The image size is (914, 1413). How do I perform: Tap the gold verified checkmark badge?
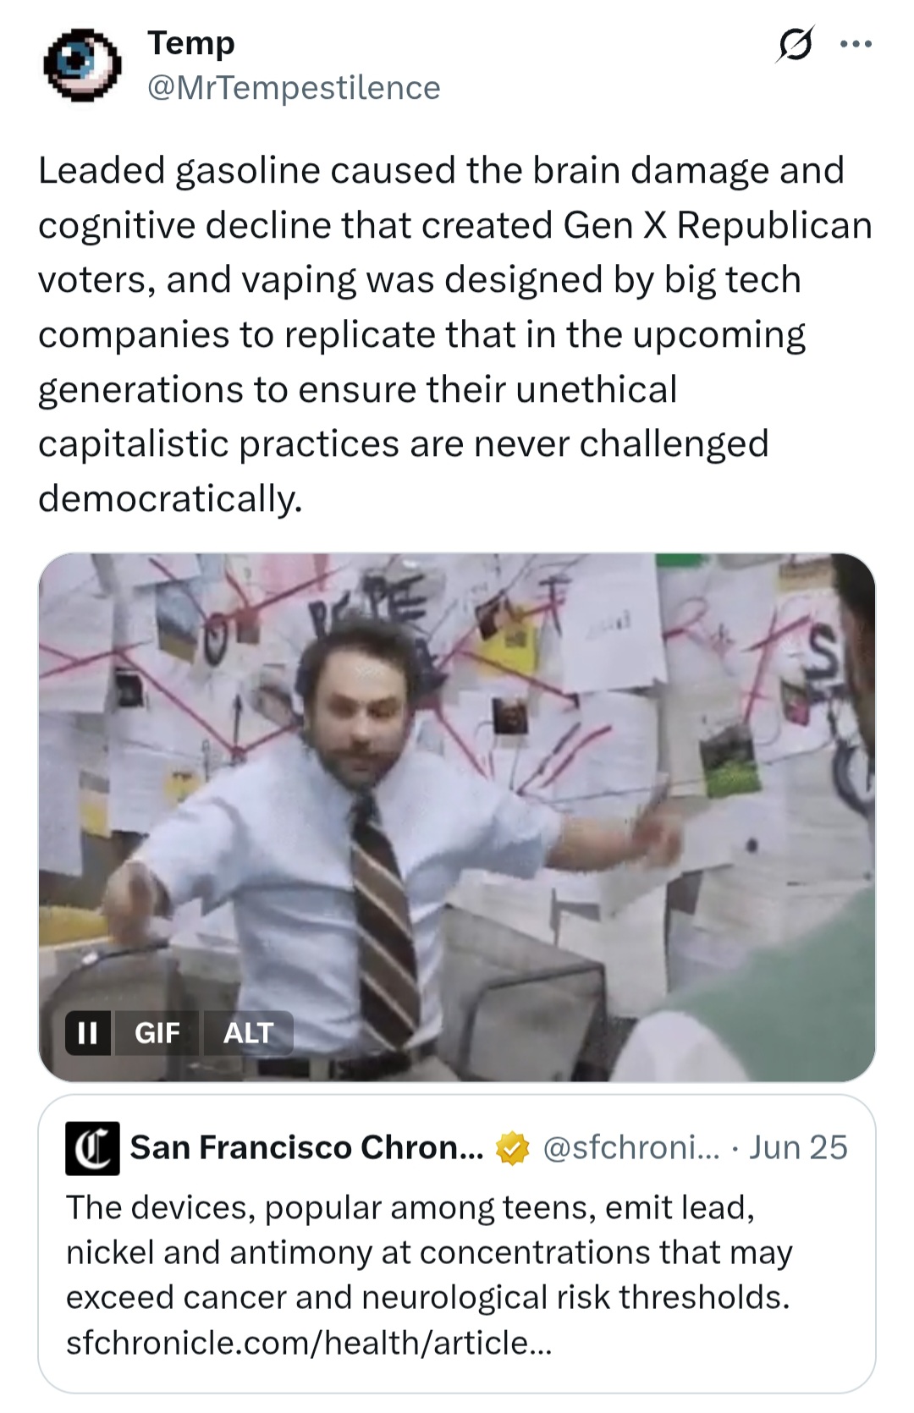(512, 1148)
